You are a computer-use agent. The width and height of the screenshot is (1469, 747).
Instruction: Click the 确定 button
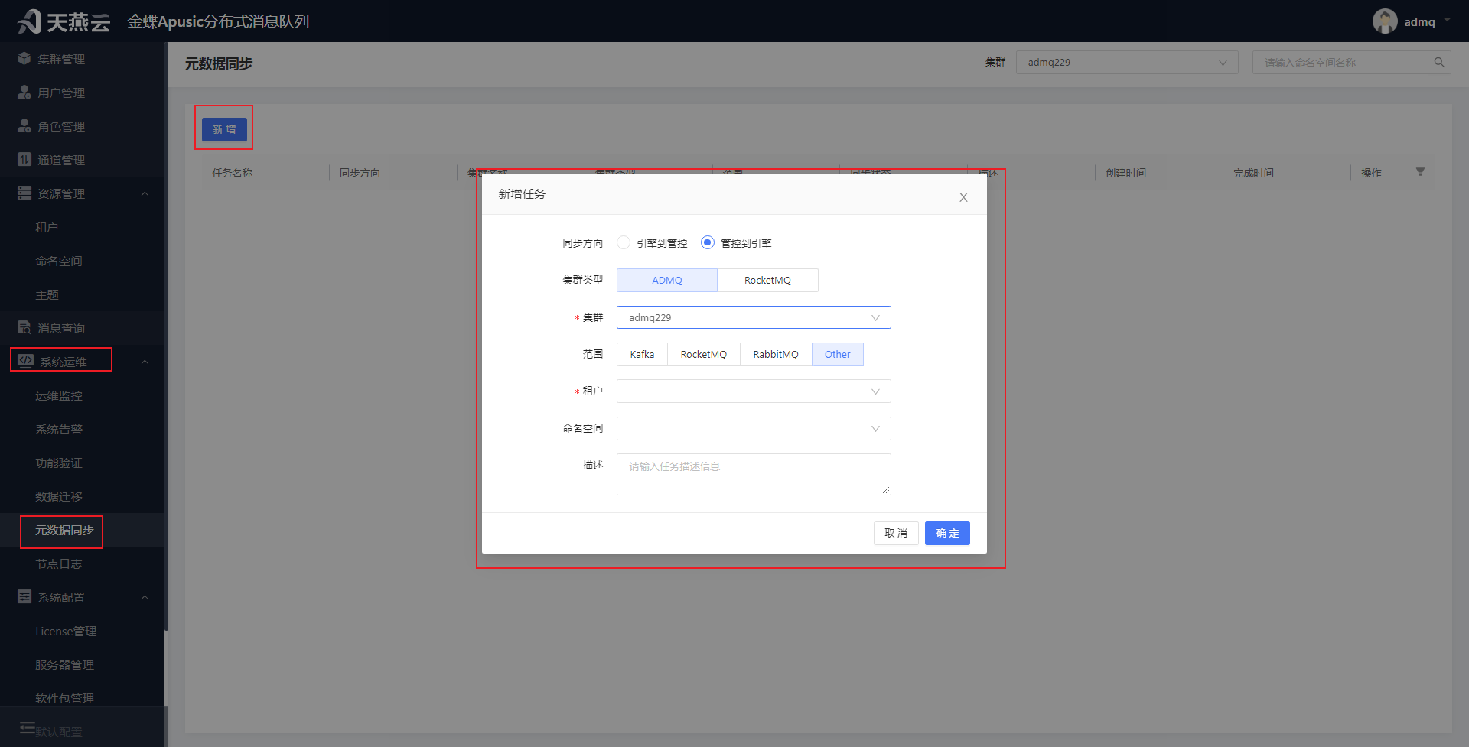click(x=947, y=533)
